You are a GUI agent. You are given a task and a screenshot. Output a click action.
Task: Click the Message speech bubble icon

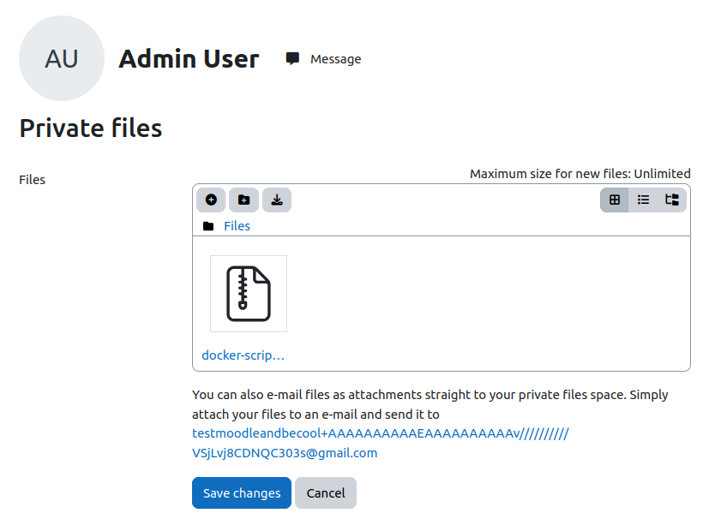(292, 58)
